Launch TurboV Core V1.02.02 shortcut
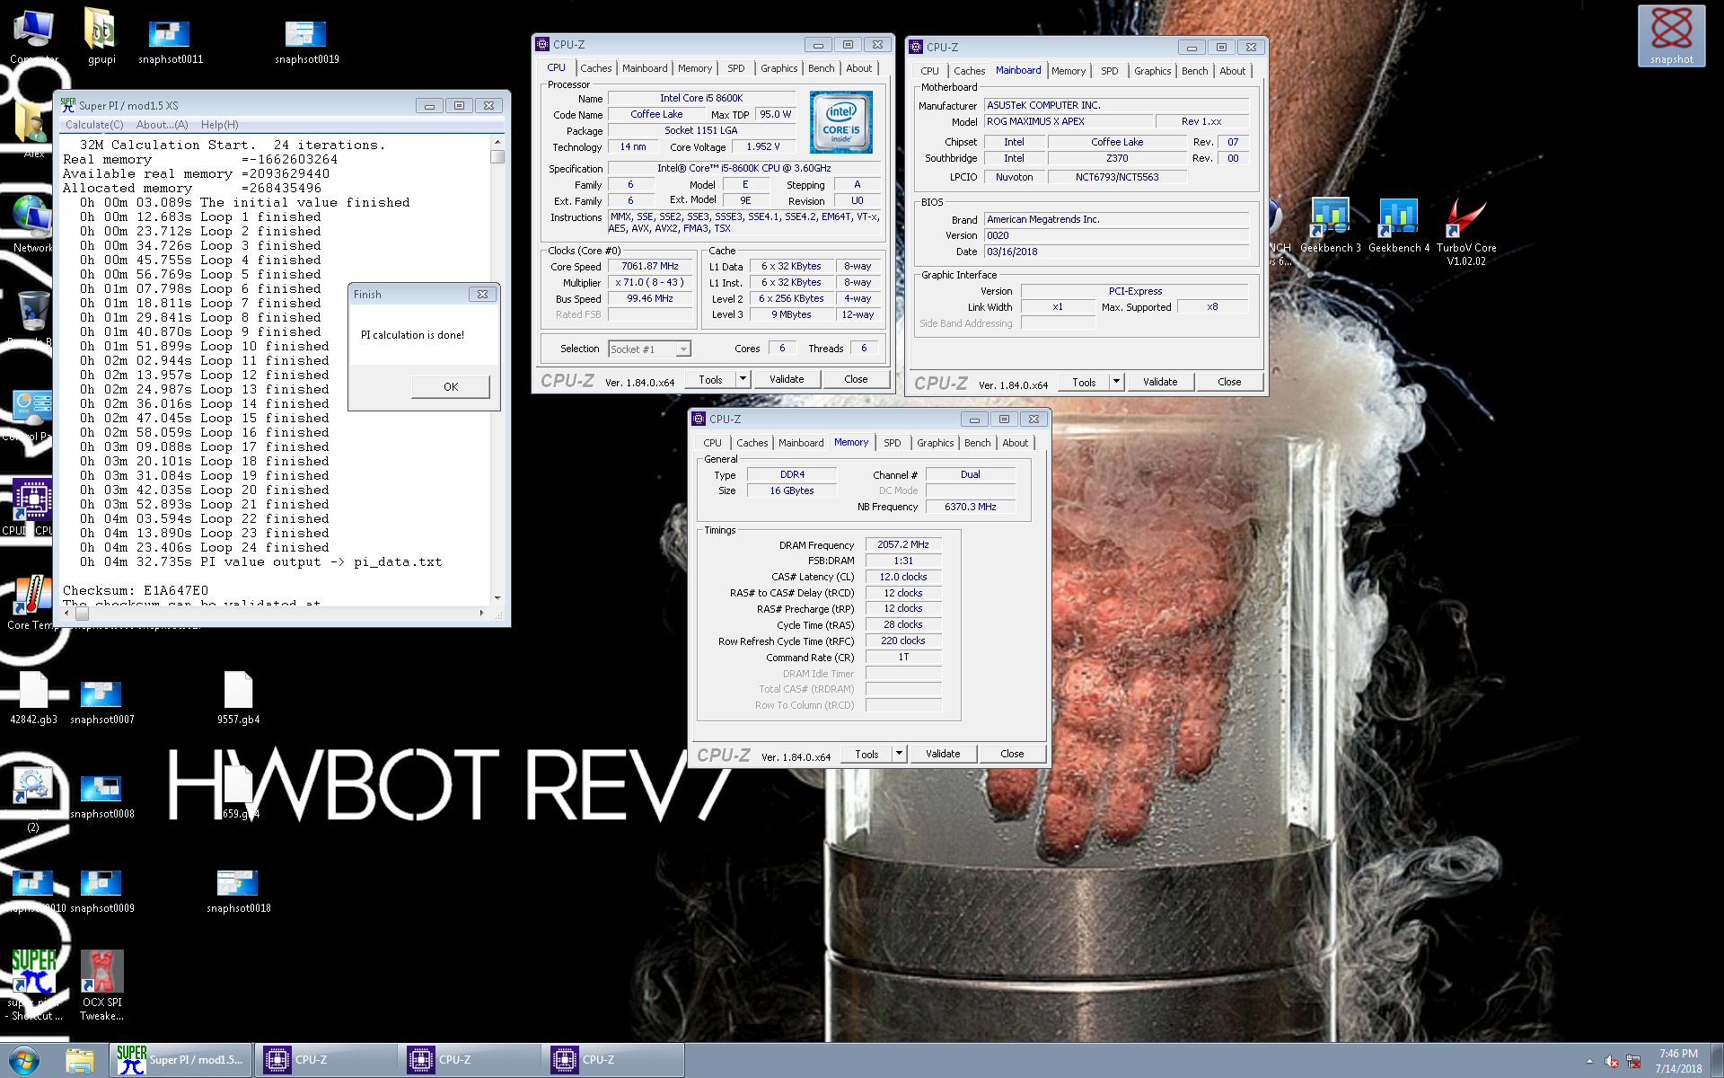Image resolution: width=1724 pixels, height=1078 pixels. pos(1466,232)
